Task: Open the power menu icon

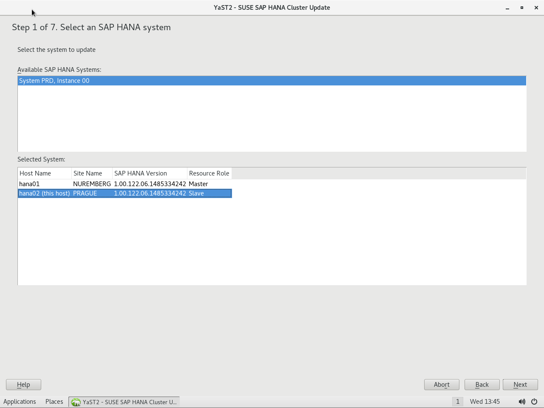Action: (x=534, y=402)
